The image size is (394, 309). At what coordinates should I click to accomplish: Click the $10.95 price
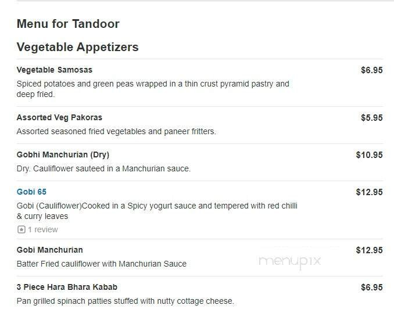[x=369, y=154]
